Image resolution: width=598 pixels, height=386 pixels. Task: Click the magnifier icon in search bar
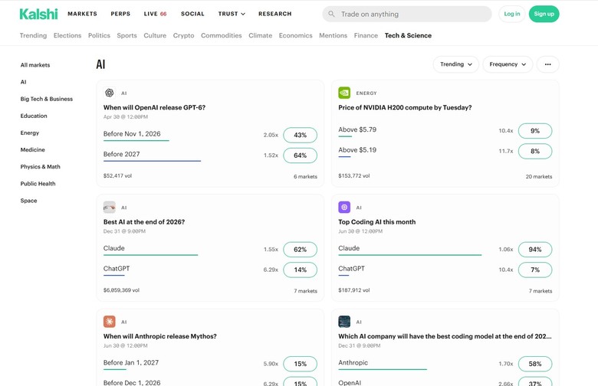[x=331, y=14]
